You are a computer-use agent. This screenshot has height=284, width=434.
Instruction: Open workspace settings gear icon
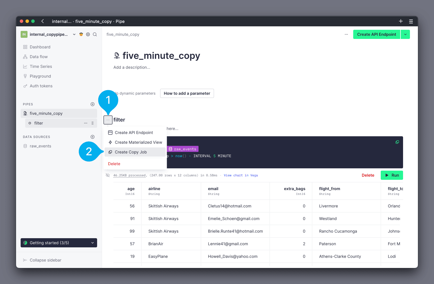[x=88, y=34]
